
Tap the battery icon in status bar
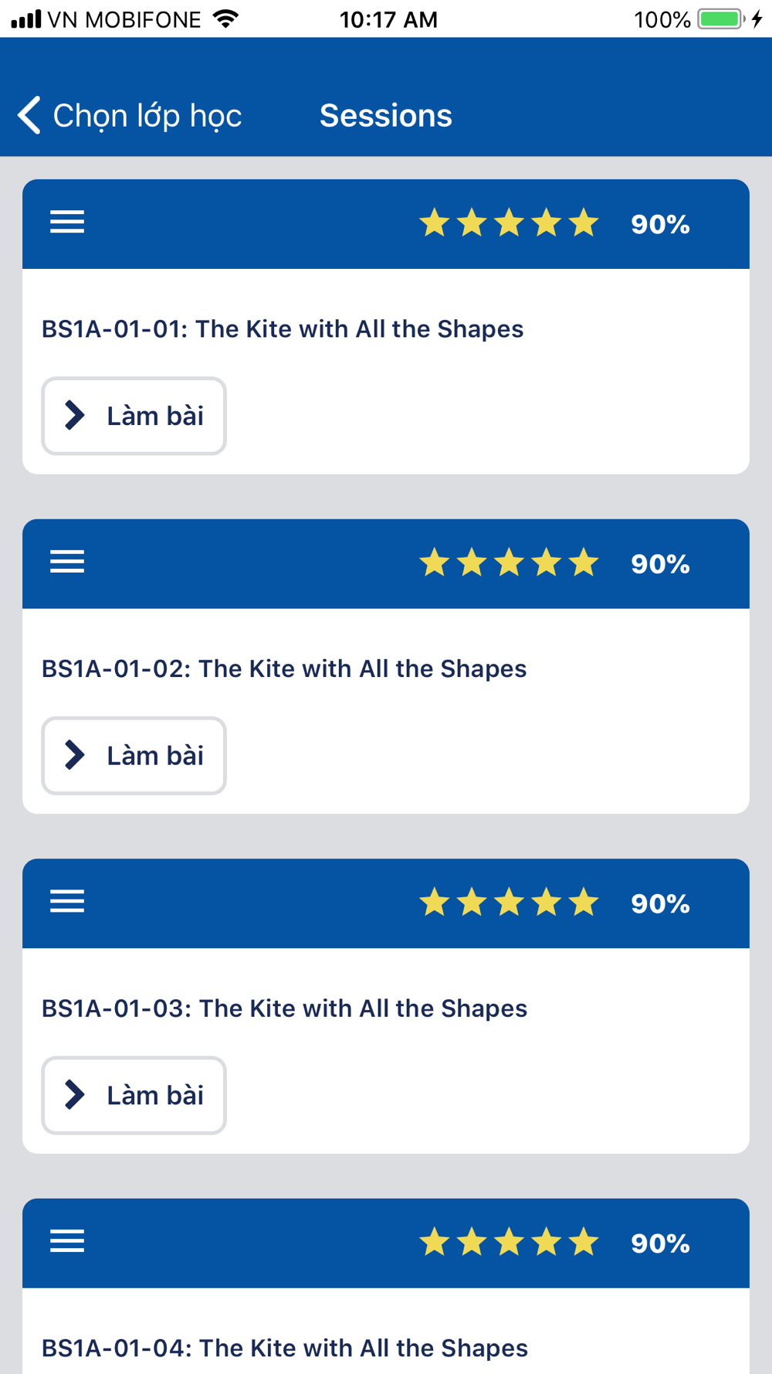[x=720, y=19]
